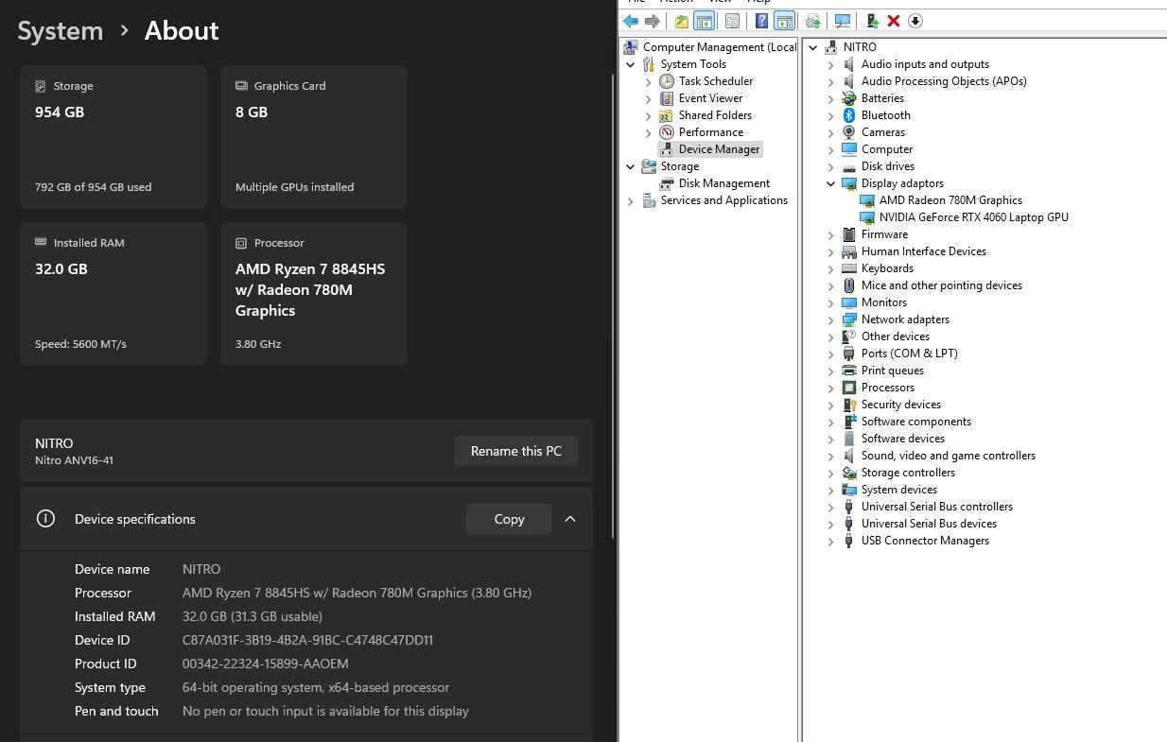Go back using the Computer Management toolbar arrow
Image resolution: width=1167 pixels, height=742 pixels.
(631, 21)
